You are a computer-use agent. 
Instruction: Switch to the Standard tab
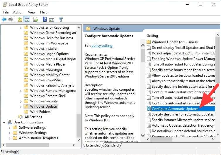(x=112, y=145)
